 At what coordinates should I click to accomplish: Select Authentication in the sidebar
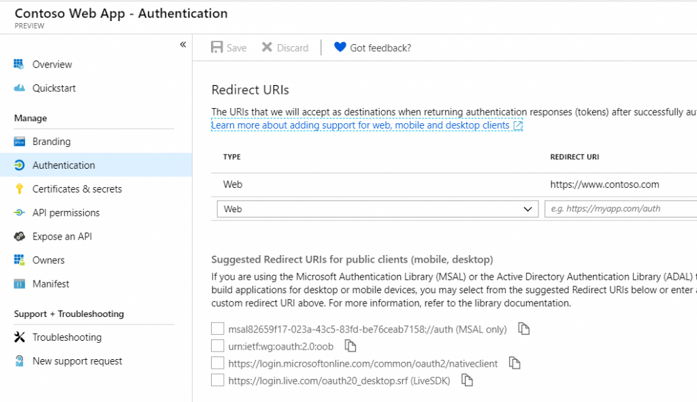click(96, 165)
